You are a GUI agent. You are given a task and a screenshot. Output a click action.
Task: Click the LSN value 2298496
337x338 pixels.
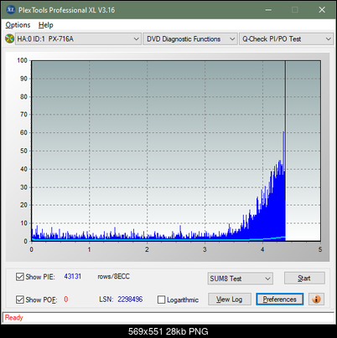click(130, 300)
